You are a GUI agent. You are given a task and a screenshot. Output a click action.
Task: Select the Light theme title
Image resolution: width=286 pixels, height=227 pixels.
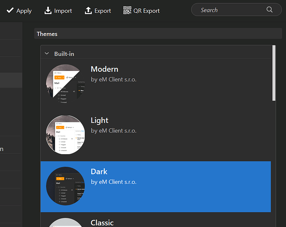click(99, 121)
